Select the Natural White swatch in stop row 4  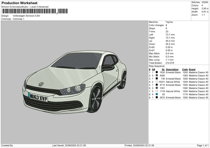156,82
